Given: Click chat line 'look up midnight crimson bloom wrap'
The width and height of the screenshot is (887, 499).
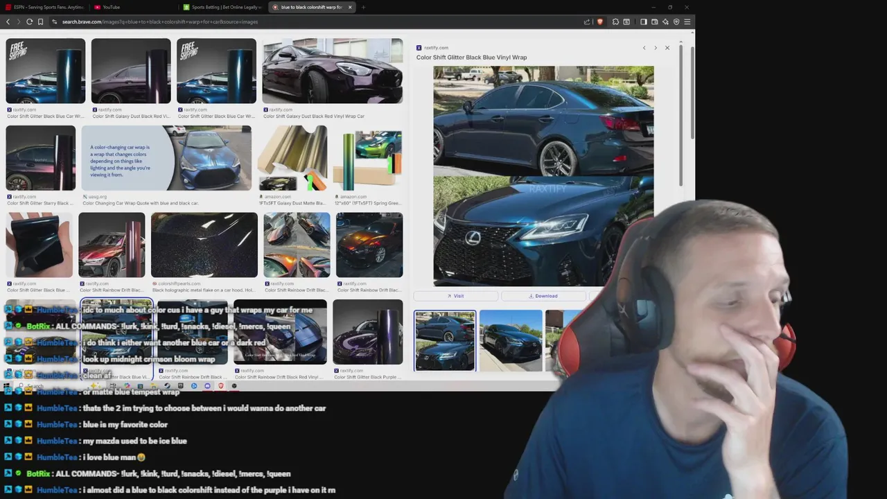Looking at the screenshot, I should (x=149, y=359).
